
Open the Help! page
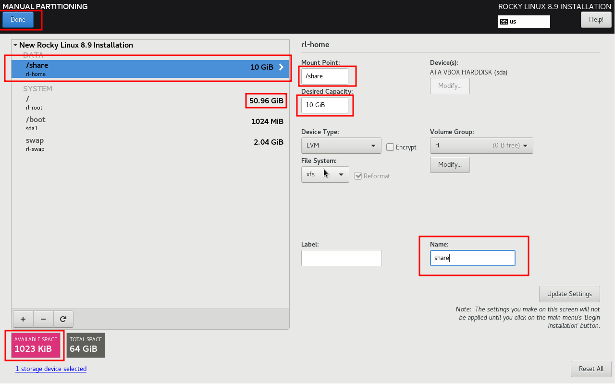coord(596,20)
